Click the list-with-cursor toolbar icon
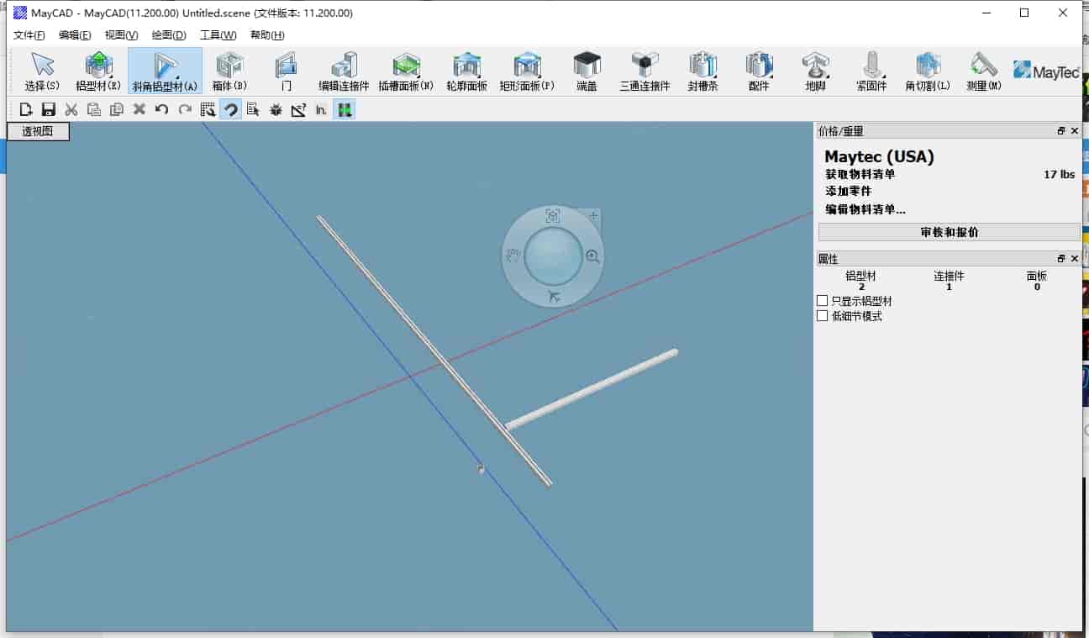The height and width of the screenshot is (638, 1089). pos(253,109)
